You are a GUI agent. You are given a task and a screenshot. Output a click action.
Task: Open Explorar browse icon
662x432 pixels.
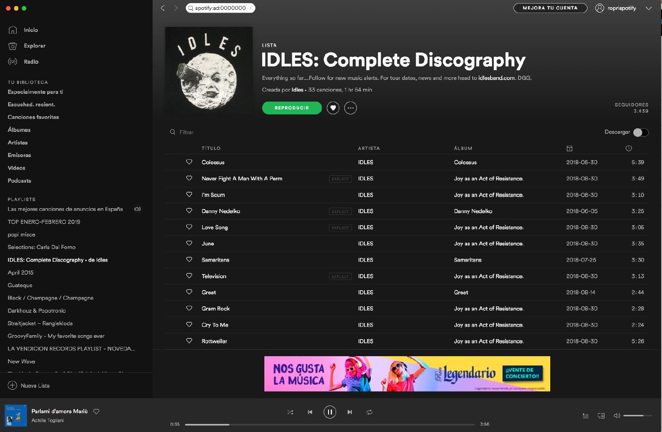tap(13, 46)
